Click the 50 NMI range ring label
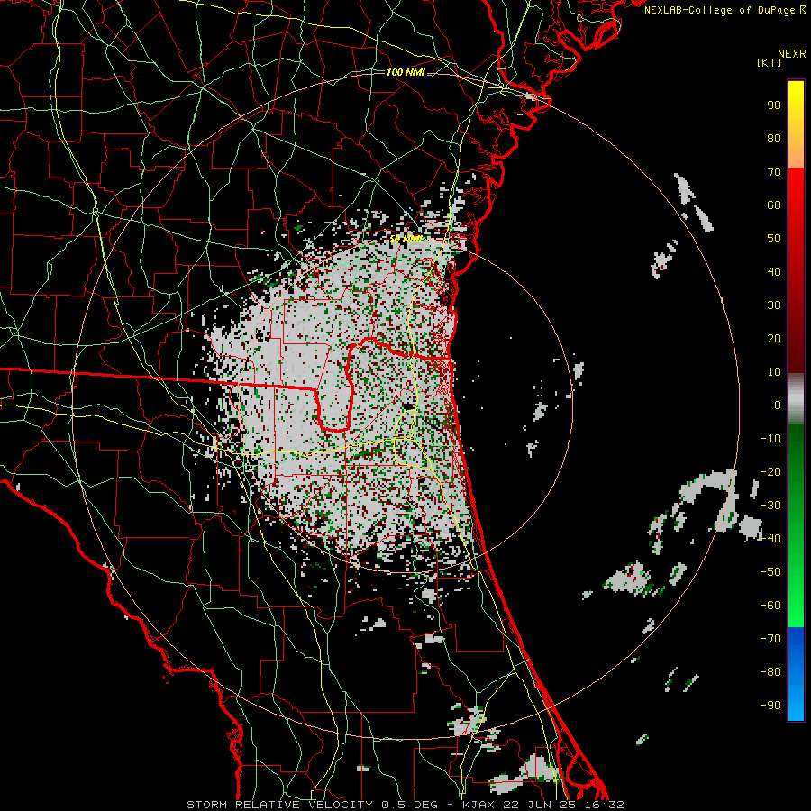 [405, 239]
